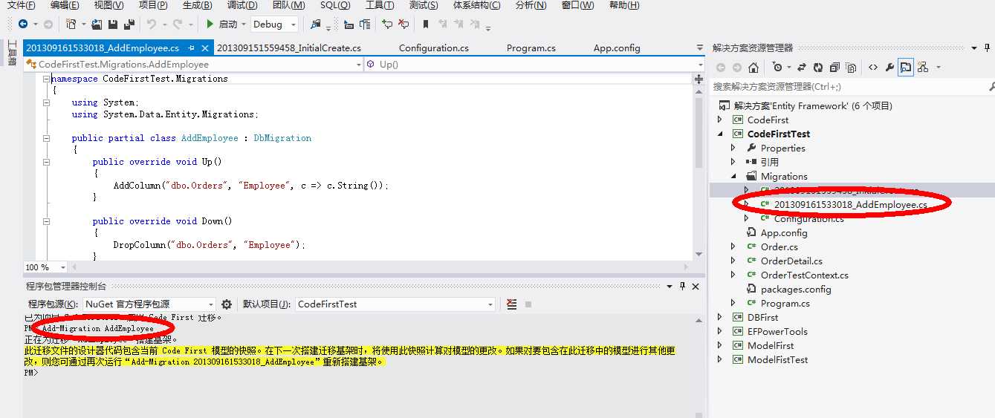Image resolution: width=995 pixels, height=418 pixels.
Task: Switch to 201309151559458_InitialCreate.cs tab
Action: (x=289, y=48)
